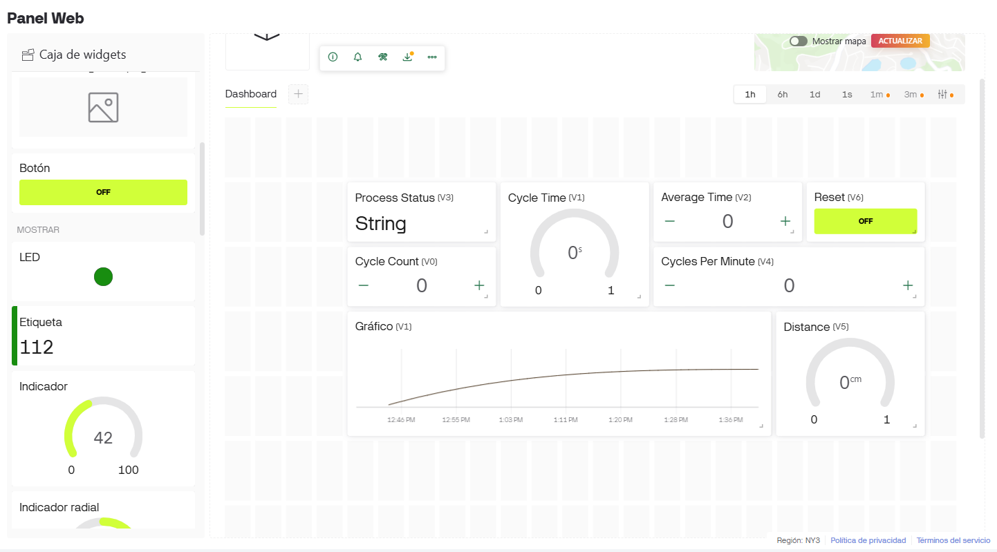Click the 1:36 PM chart axis label
This screenshot has width=997, height=552.
(730, 419)
